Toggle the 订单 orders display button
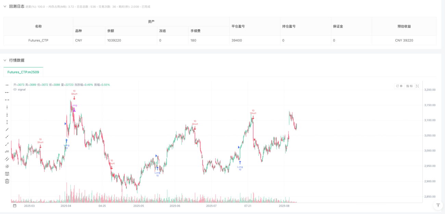This screenshot has height=214, width=445. pyautogui.click(x=399, y=86)
